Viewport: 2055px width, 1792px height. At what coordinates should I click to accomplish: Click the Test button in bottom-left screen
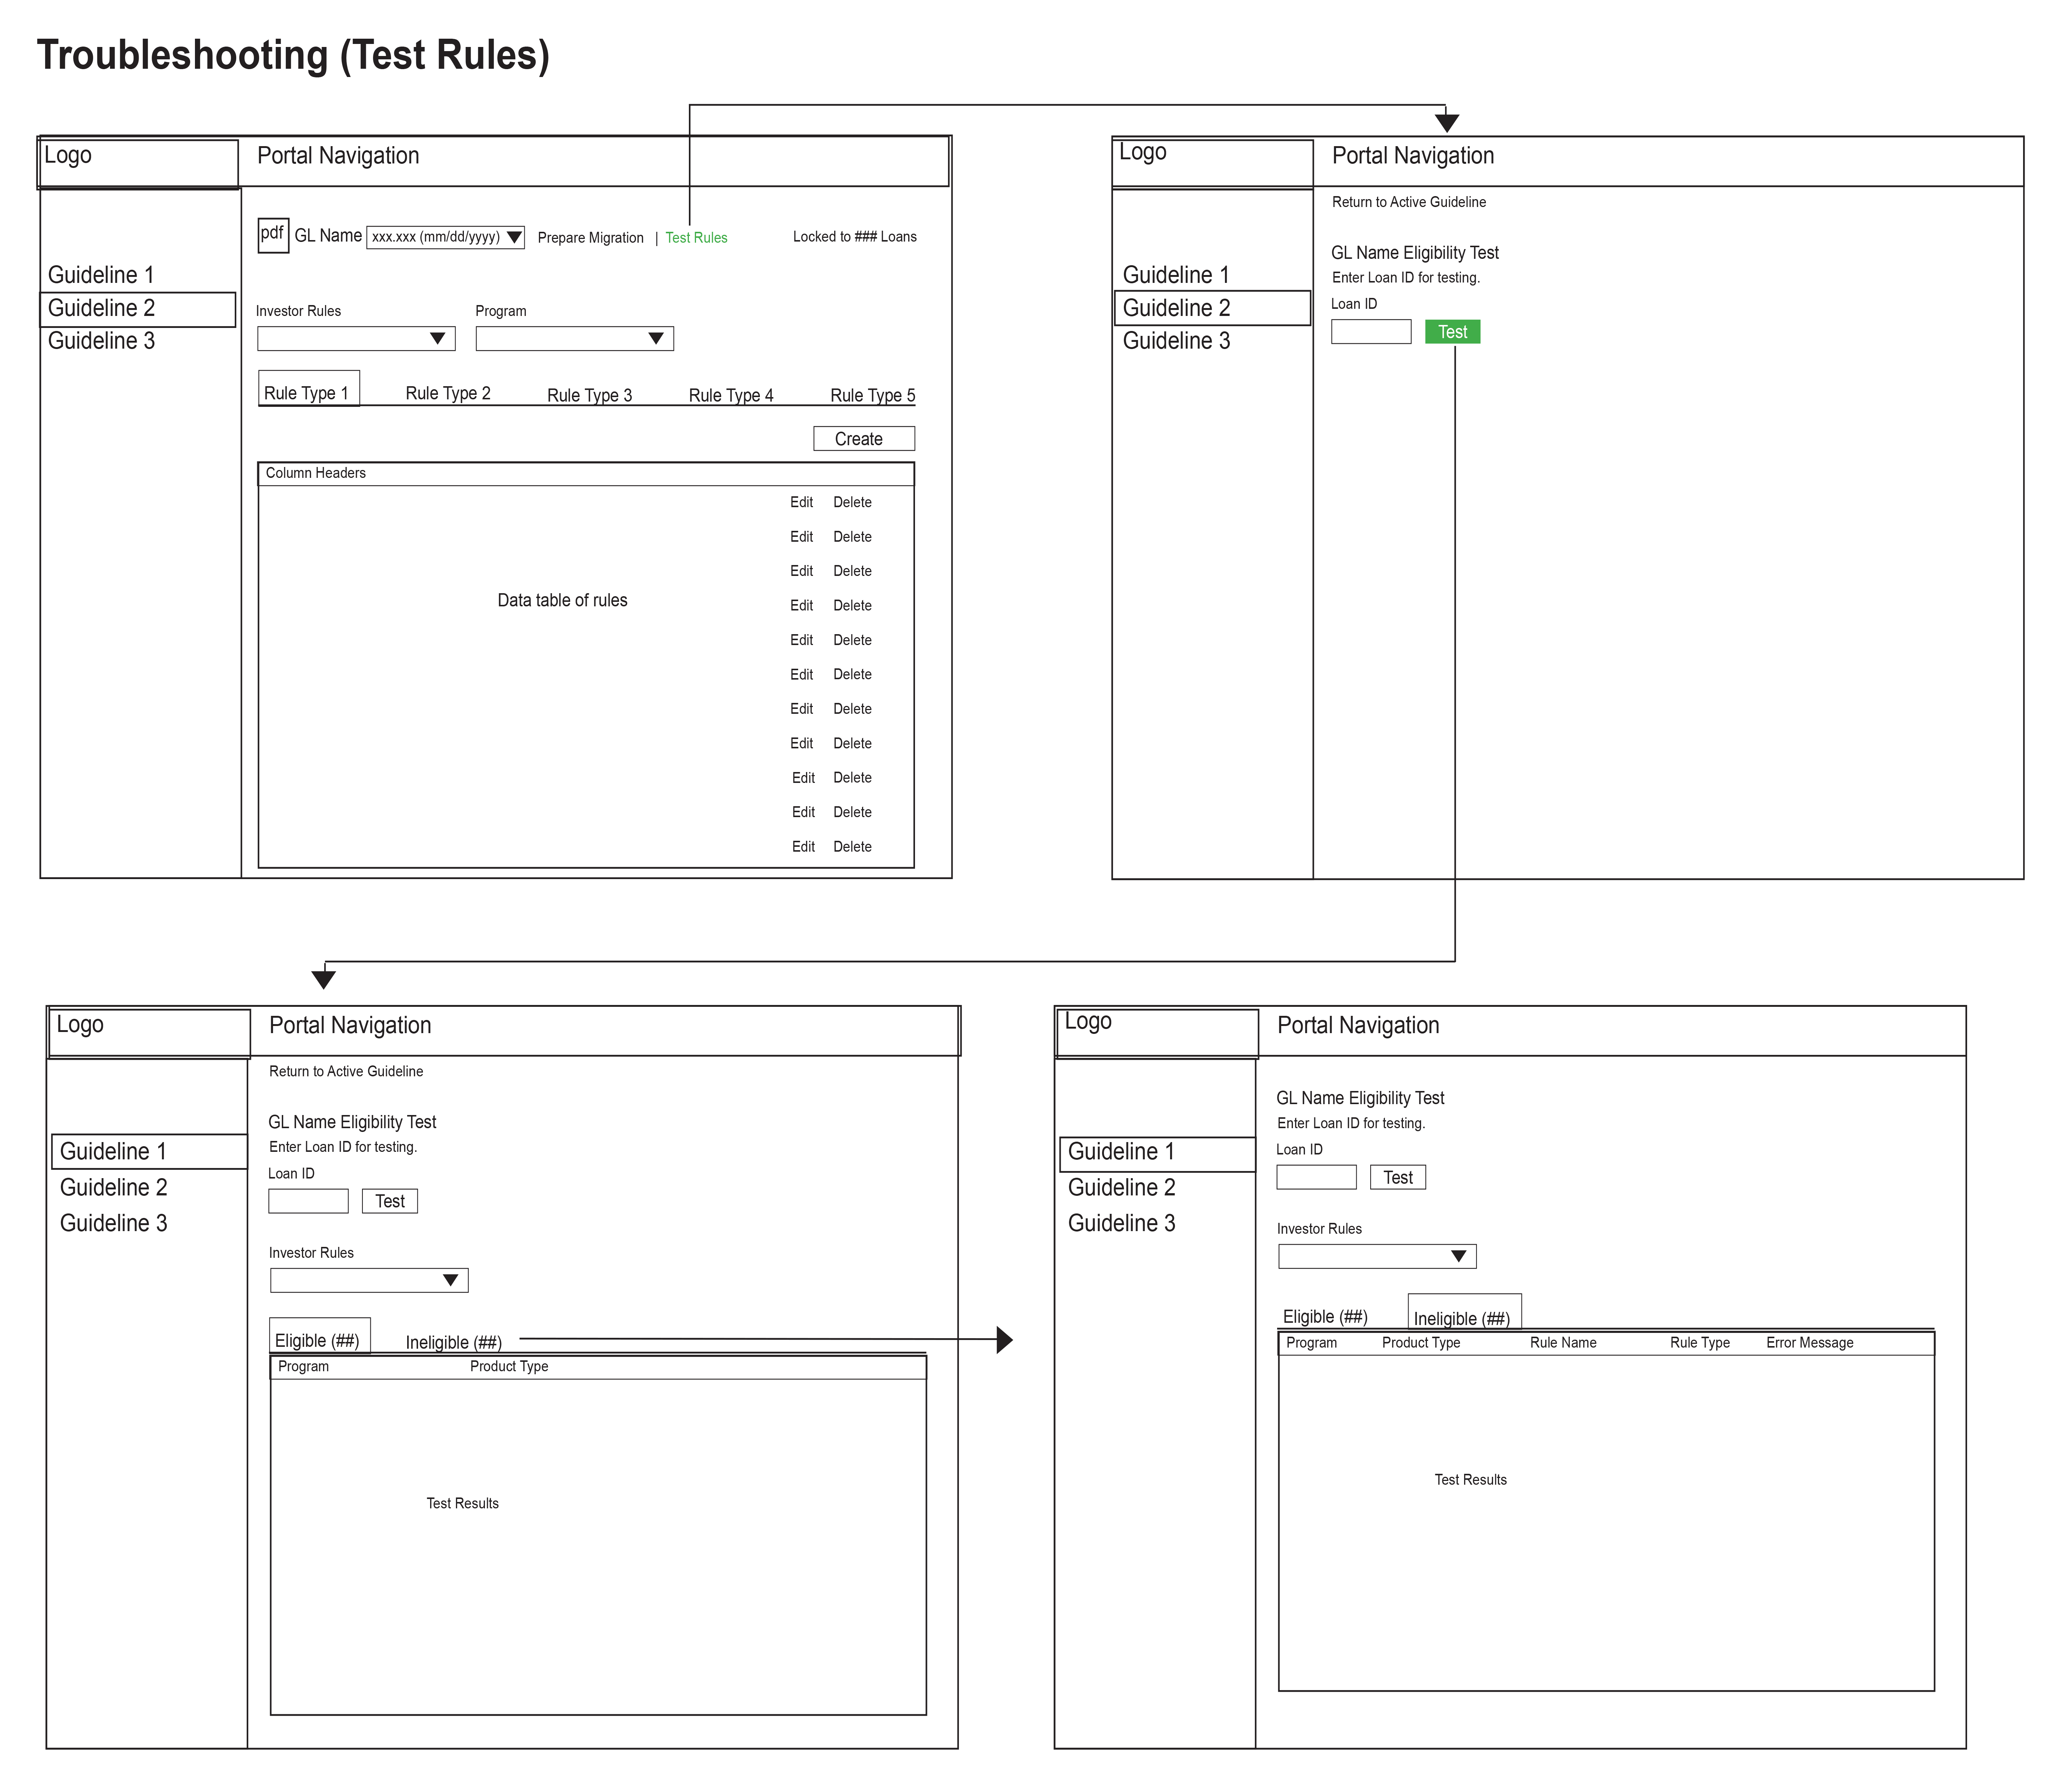click(390, 1201)
